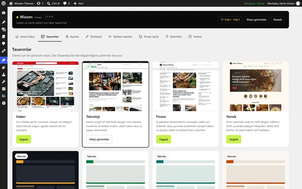The width and height of the screenshot is (302, 189).
Task: Select the Tasarımlar tab
Action: point(50,37)
